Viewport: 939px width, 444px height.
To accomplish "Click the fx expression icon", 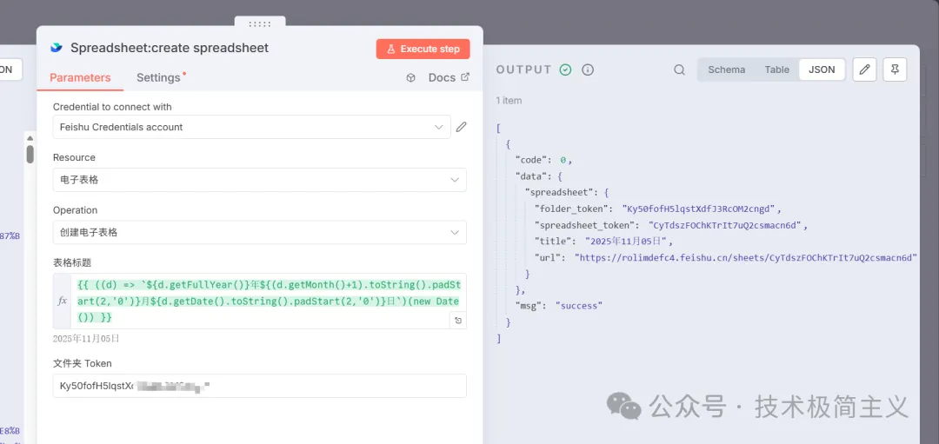I will (63, 301).
